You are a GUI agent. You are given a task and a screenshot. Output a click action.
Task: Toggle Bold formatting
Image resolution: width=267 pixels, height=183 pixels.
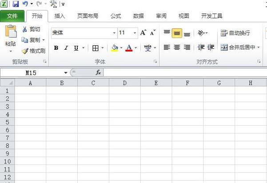pos(56,48)
